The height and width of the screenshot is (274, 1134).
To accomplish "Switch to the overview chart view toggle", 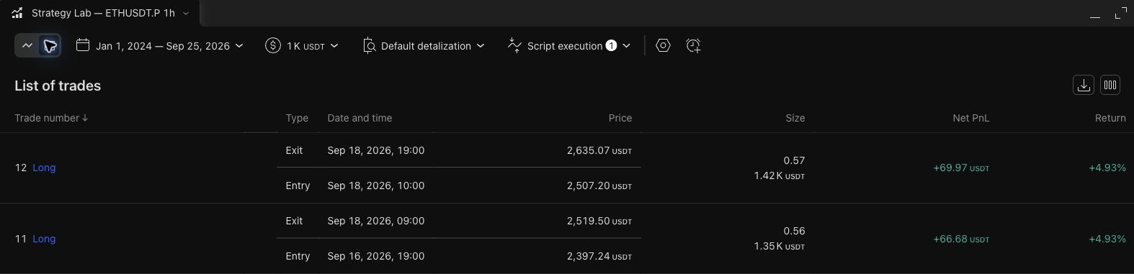I will [27, 46].
